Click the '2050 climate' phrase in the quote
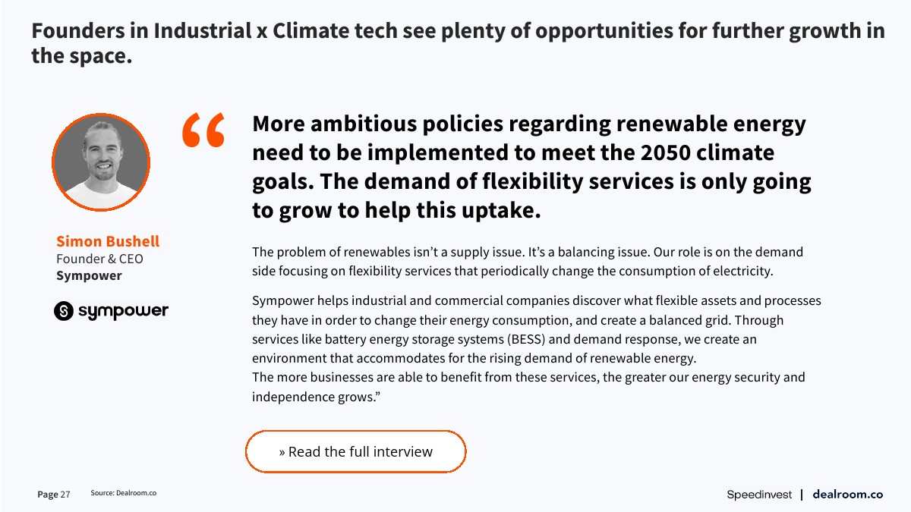 tap(708, 152)
